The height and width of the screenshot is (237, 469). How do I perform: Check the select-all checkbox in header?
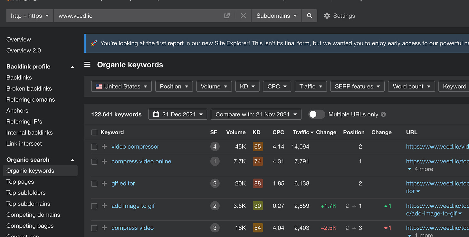tap(94, 132)
